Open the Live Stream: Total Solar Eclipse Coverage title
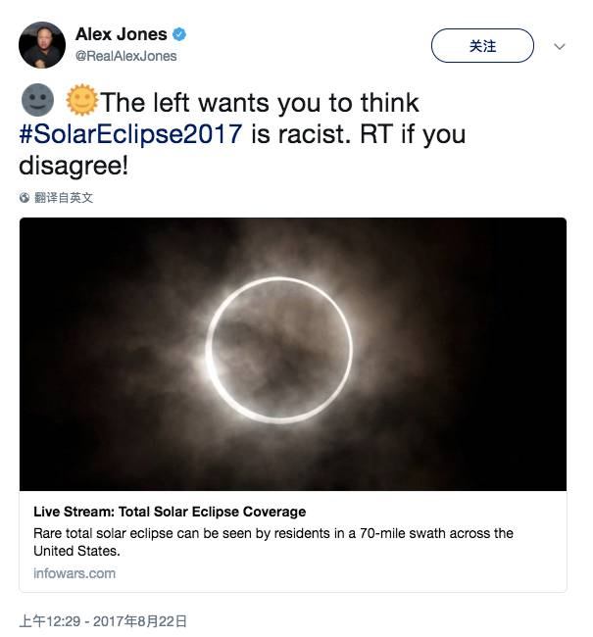593x637 pixels. pyautogui.click(x=170, y=512)
